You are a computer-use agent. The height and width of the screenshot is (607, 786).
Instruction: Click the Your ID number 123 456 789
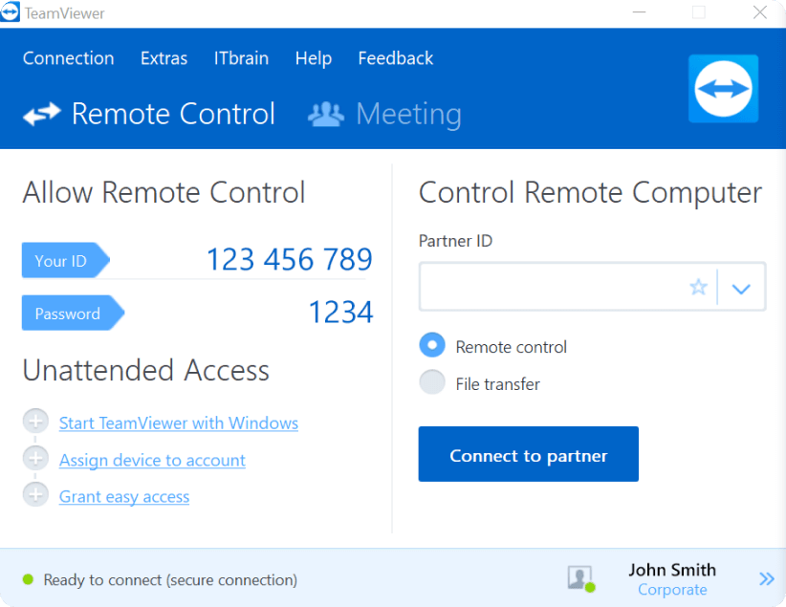(x=289, y=259)
